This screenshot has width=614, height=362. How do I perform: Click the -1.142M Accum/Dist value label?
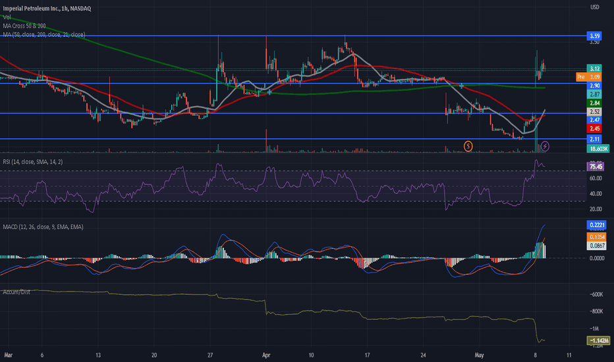(598, 341)
